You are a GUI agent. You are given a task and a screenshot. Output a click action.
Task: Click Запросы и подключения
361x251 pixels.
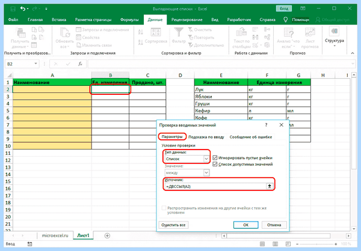click(102, 29)
